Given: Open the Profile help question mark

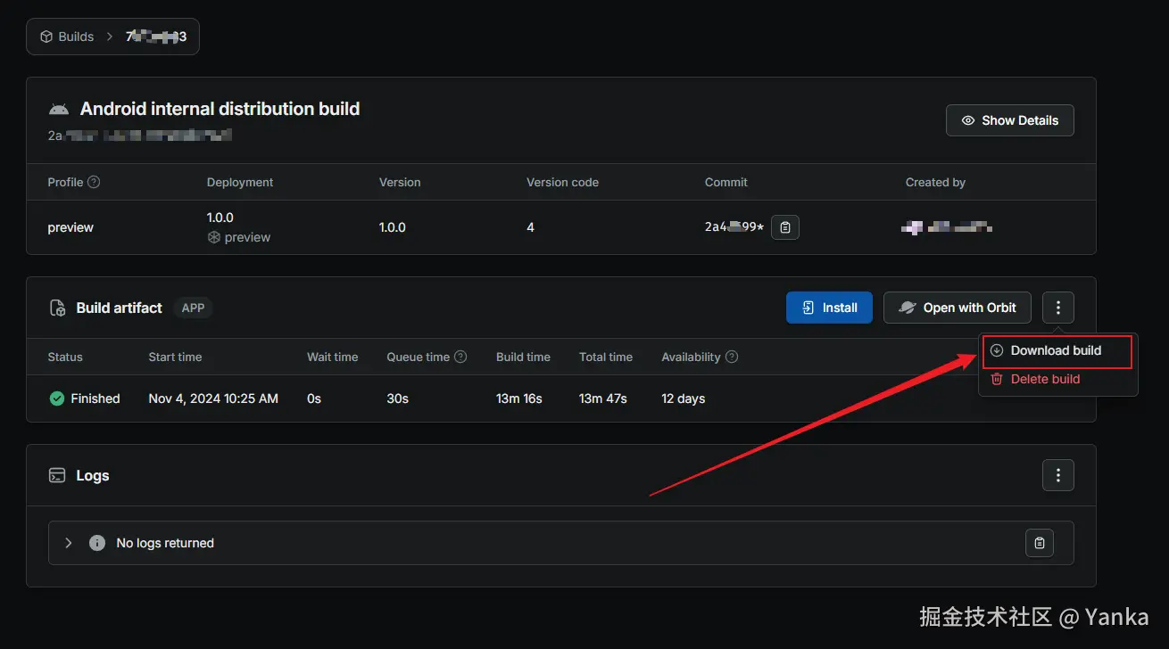Looking at the screenshot, I should click(94, 182).
